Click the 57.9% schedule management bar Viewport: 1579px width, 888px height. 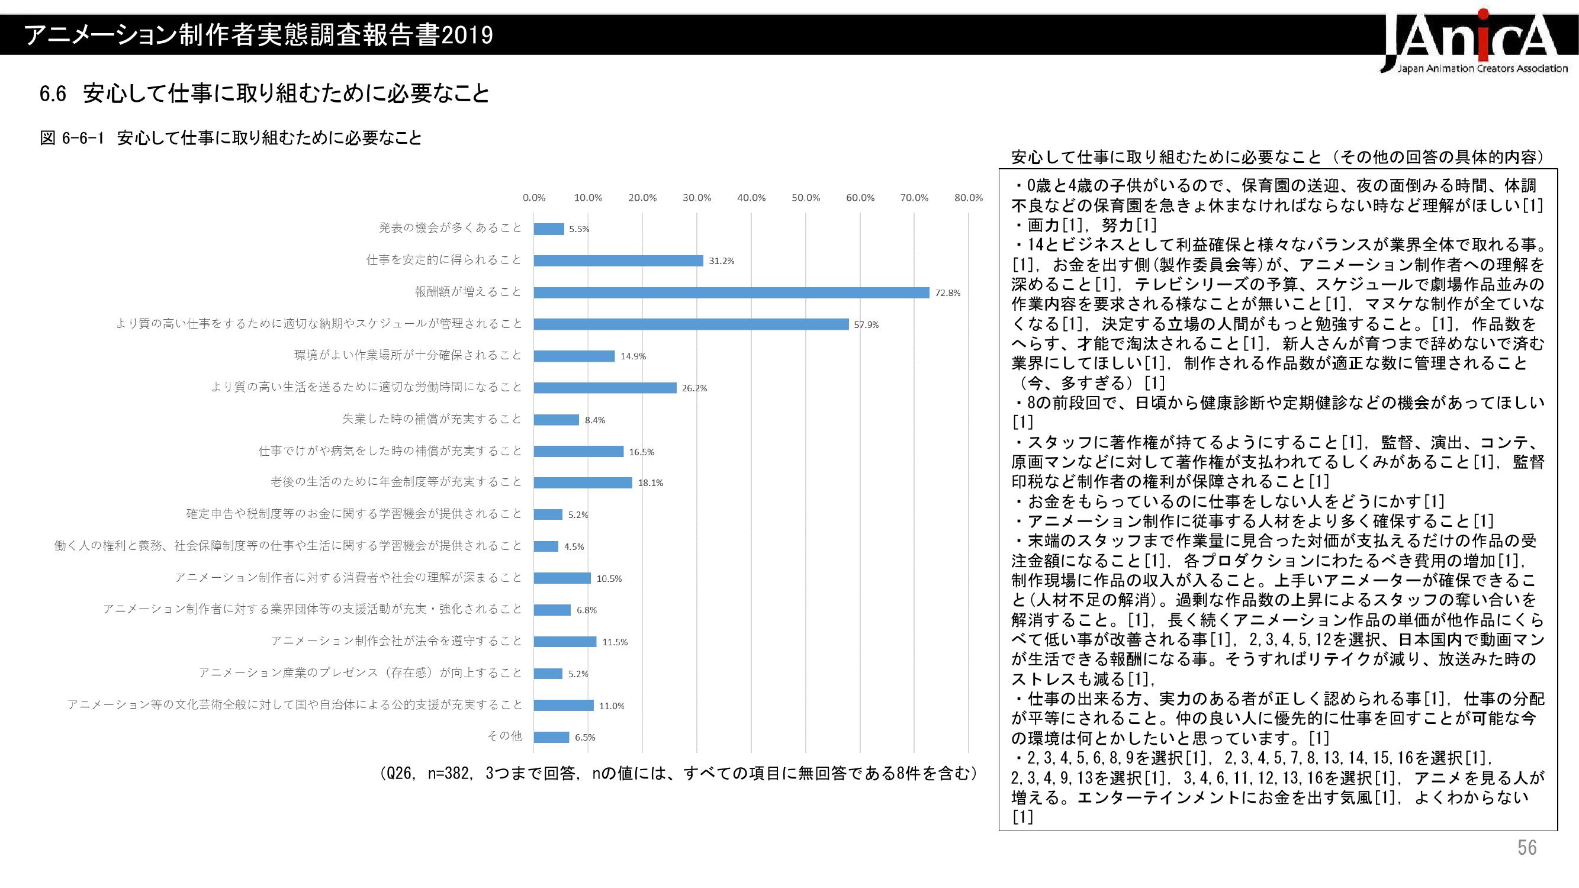691,324
